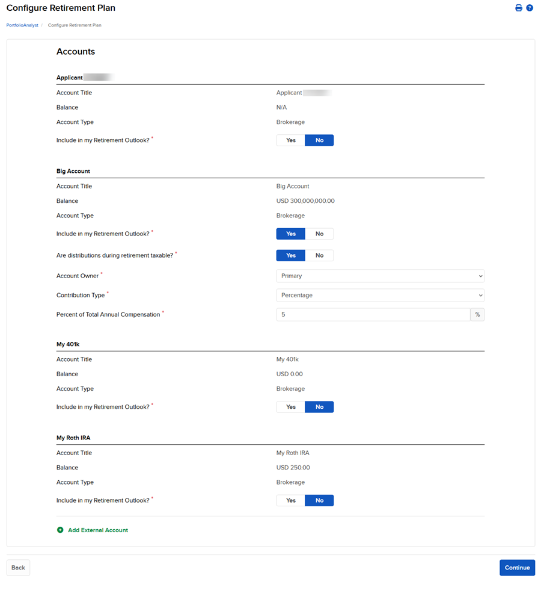541x611 pixels.
Task: Expand the Contribution Type dropdown
Action: point(380,296)
